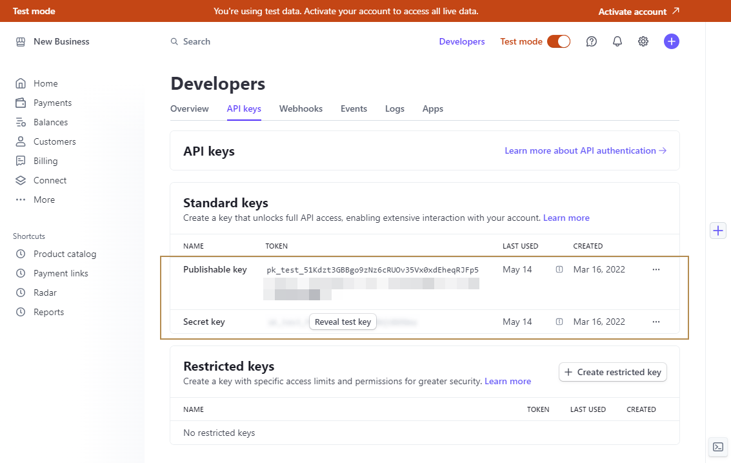The image size is (731, 463).
Task: Click the purple plus create button
Action: [x=672, y=41]
